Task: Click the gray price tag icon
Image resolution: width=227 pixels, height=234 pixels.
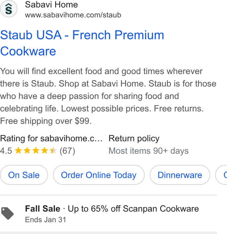Action: (7, 213)
